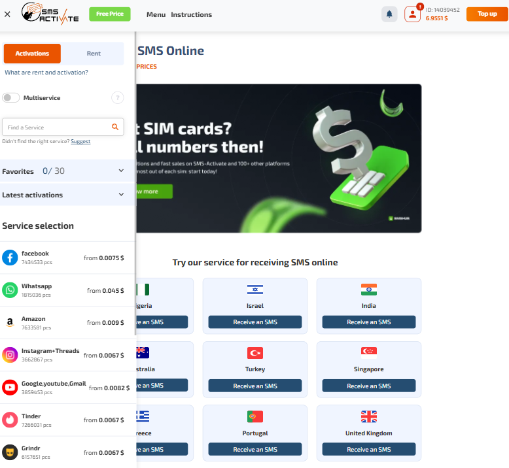Select the Activations tab
509x468 pixels.
point(32,54)
